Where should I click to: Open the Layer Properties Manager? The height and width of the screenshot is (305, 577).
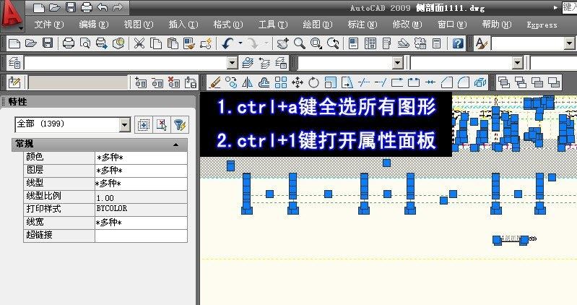14,63
